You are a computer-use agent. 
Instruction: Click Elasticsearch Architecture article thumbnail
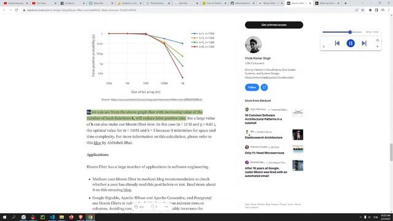click(x=297, y=135)
